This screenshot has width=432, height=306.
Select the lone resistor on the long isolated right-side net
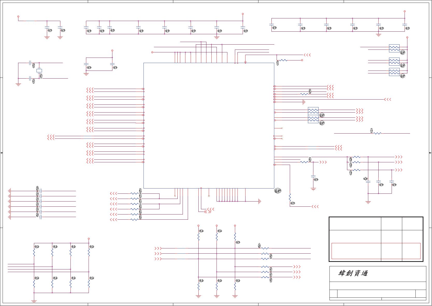(377, 133)
